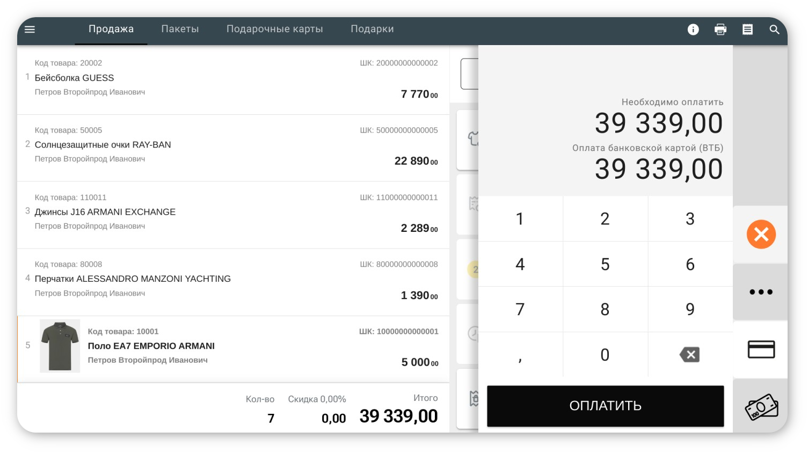Click the Итого total 39 339,00
The image size is (808, 453).
(399, 416)
